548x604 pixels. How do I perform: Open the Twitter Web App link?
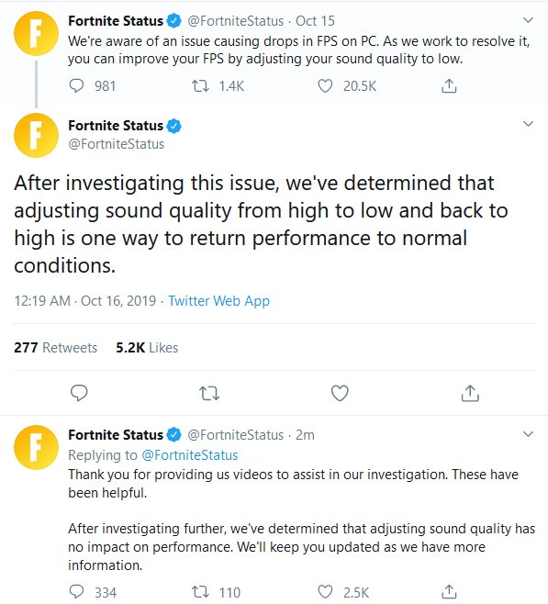(x=218, y=301)
